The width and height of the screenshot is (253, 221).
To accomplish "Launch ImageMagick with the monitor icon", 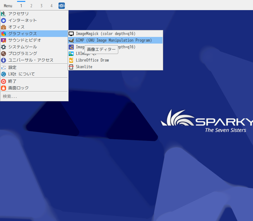I will (115, 34).
